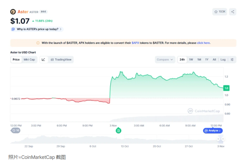Viewport: 242px width, 166px height.
Task: Add Aster to watchlist star button
Action: pos(220,12)
